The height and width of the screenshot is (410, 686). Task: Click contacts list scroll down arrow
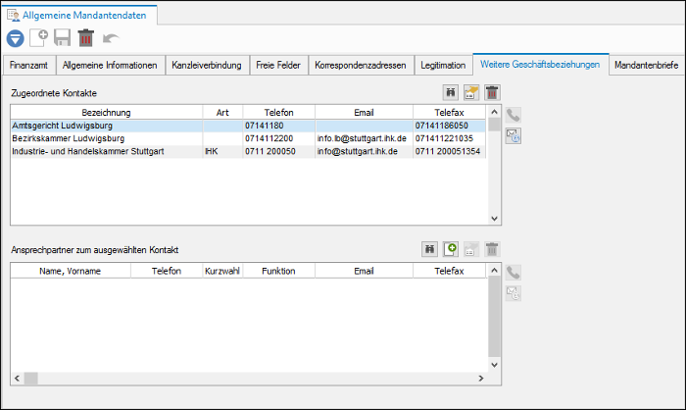(x=494, y=219)
